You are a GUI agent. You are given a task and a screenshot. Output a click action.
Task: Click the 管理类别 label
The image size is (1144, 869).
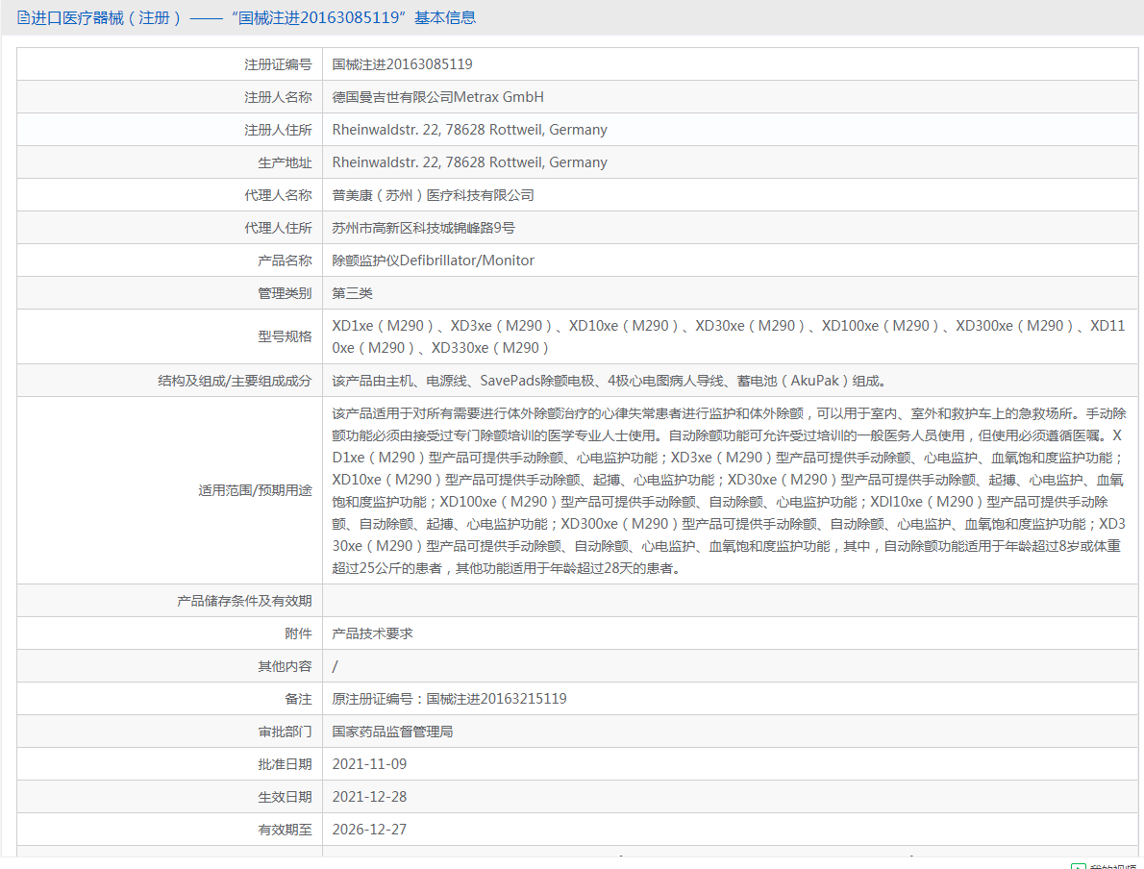(285, 293)
